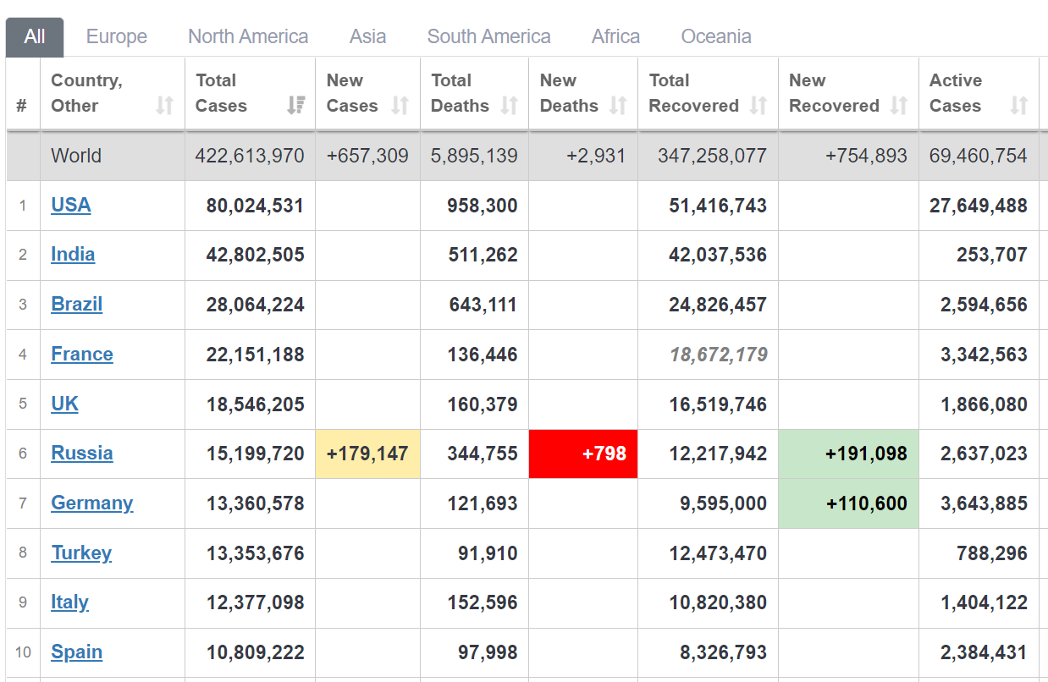Screen dimensions: 1048x682
Task: Open the India country link
Action: pyautogui.click(x=73, y=255)
